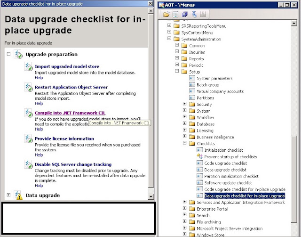The height and width of the screenshot is (237, 301).
Task: Click the AOT window title bar icon
Action: click(162, 5)
